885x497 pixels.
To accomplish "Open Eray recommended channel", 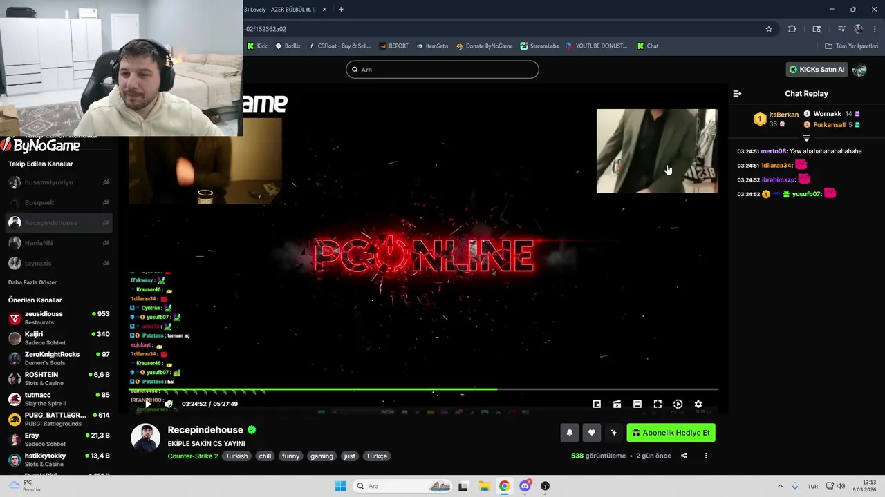I will (x=59, y=439).
